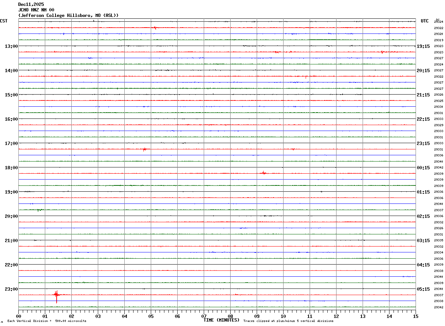The height and width of the screenshot is (326, 445).
Task: Click the 23:15 UTC time label
Action: [423, 143]
